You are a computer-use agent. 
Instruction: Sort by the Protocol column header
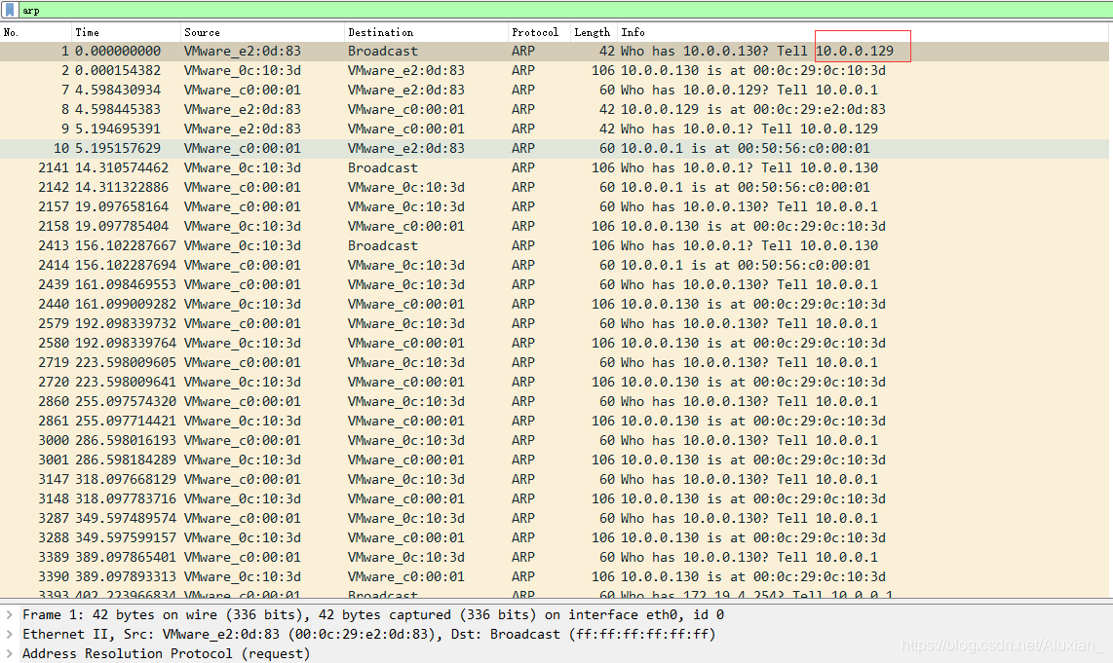[x=539, y=32]
